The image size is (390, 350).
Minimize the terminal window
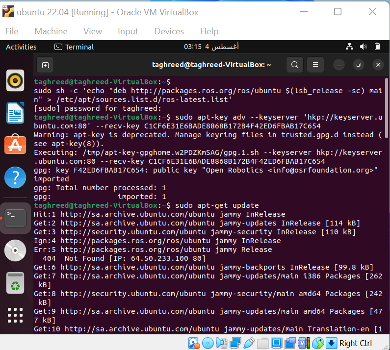339,65
